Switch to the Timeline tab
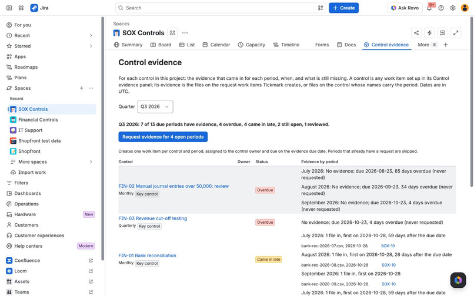This screenshot has height=296, width=474. point(286,45)
